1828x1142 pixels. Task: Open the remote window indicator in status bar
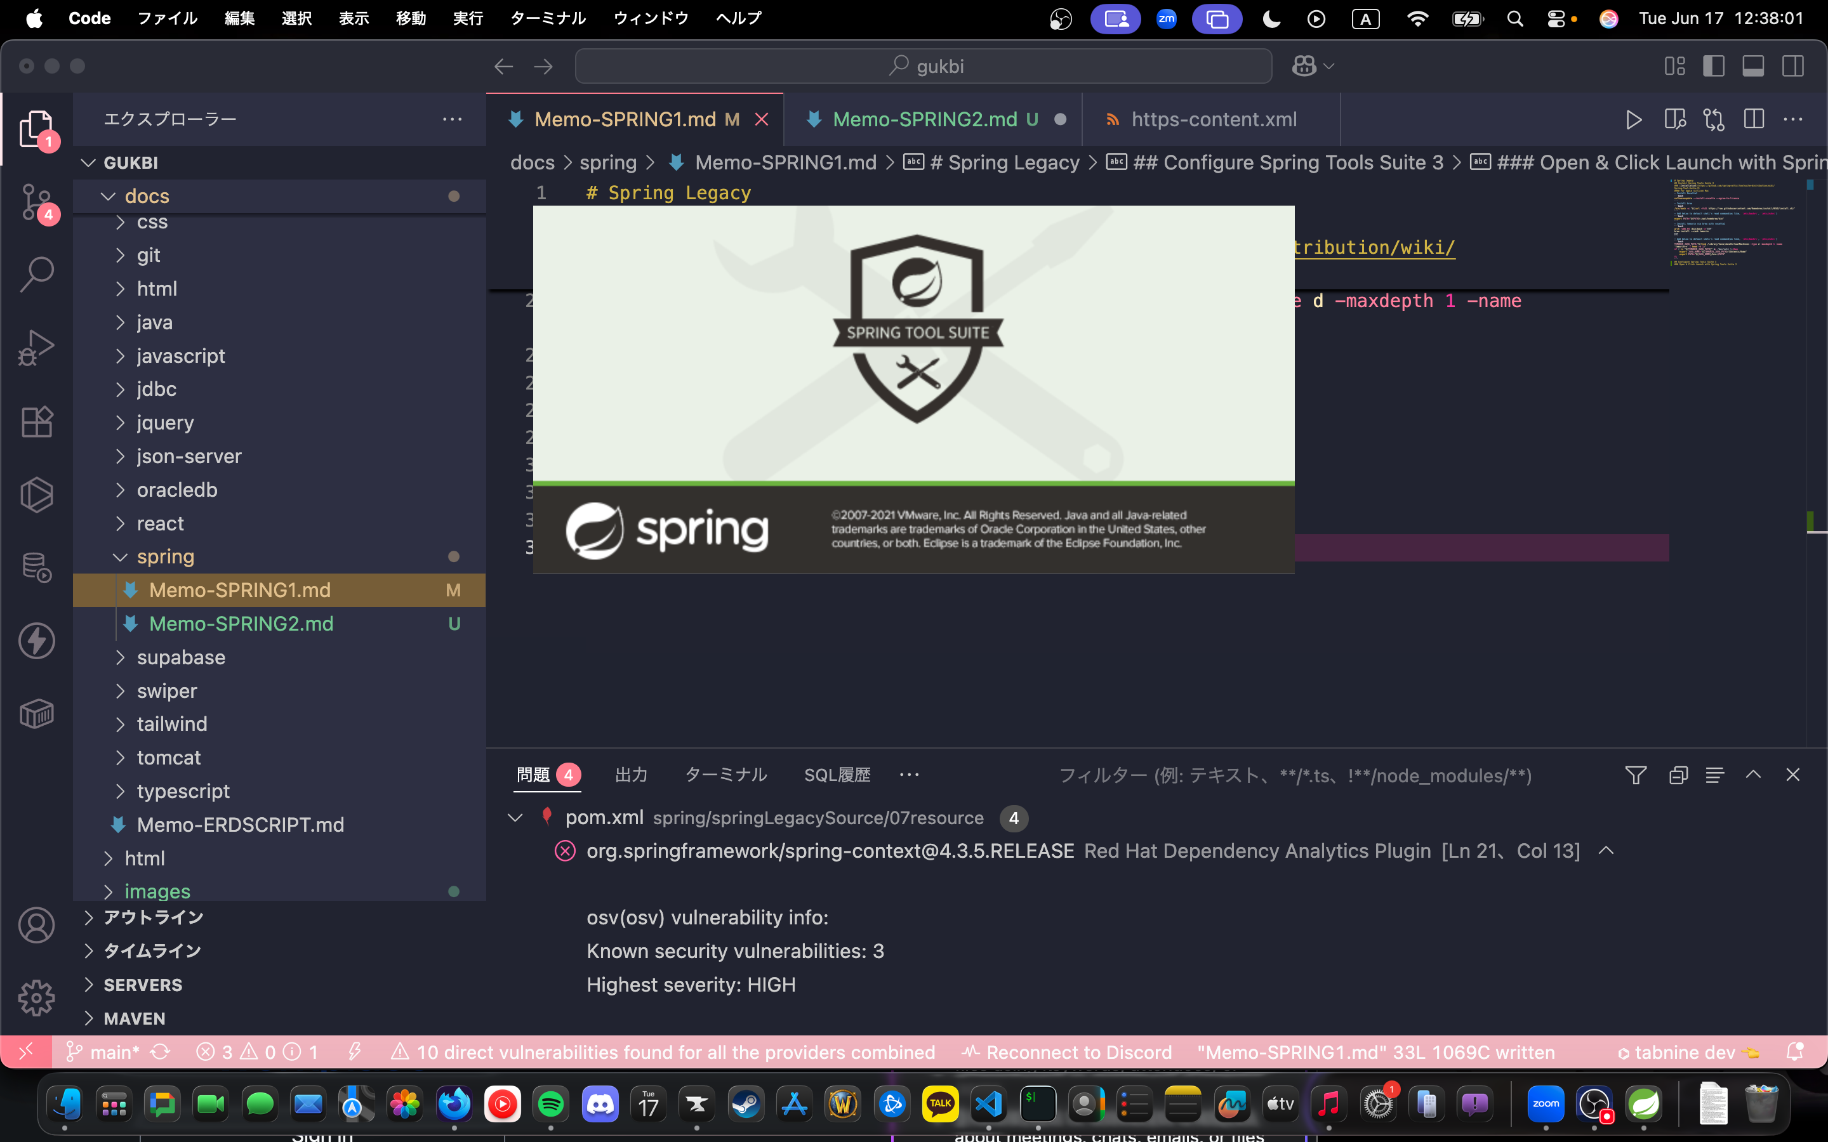click(25, 1052)
